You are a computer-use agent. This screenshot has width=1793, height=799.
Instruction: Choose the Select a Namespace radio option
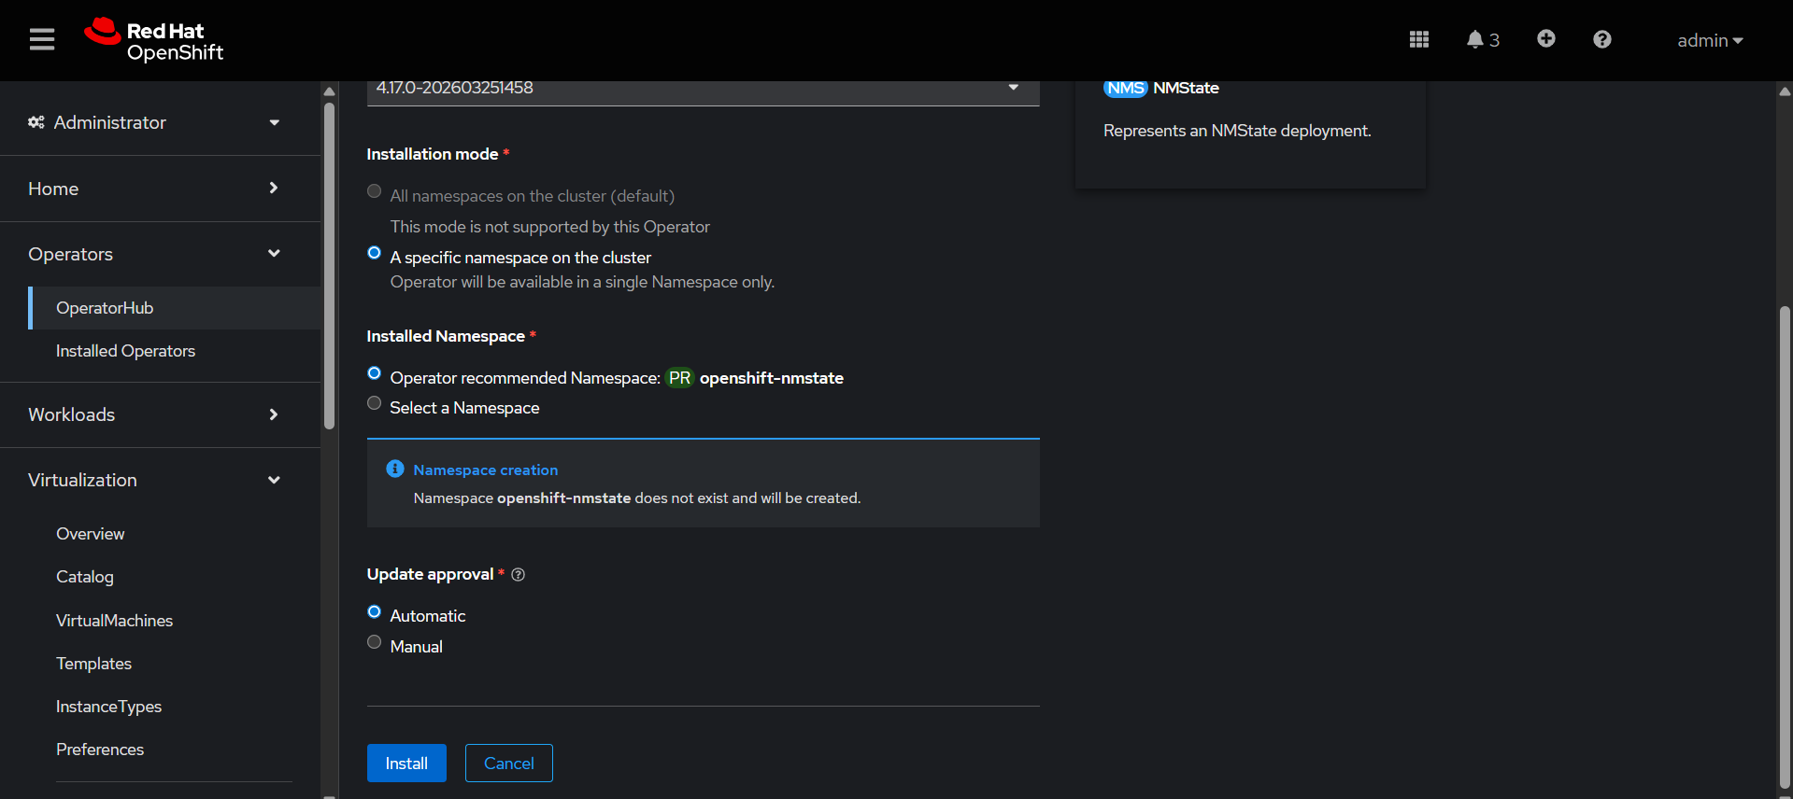point(375,403)
